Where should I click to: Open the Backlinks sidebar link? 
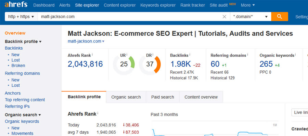(x=14, y=48)
